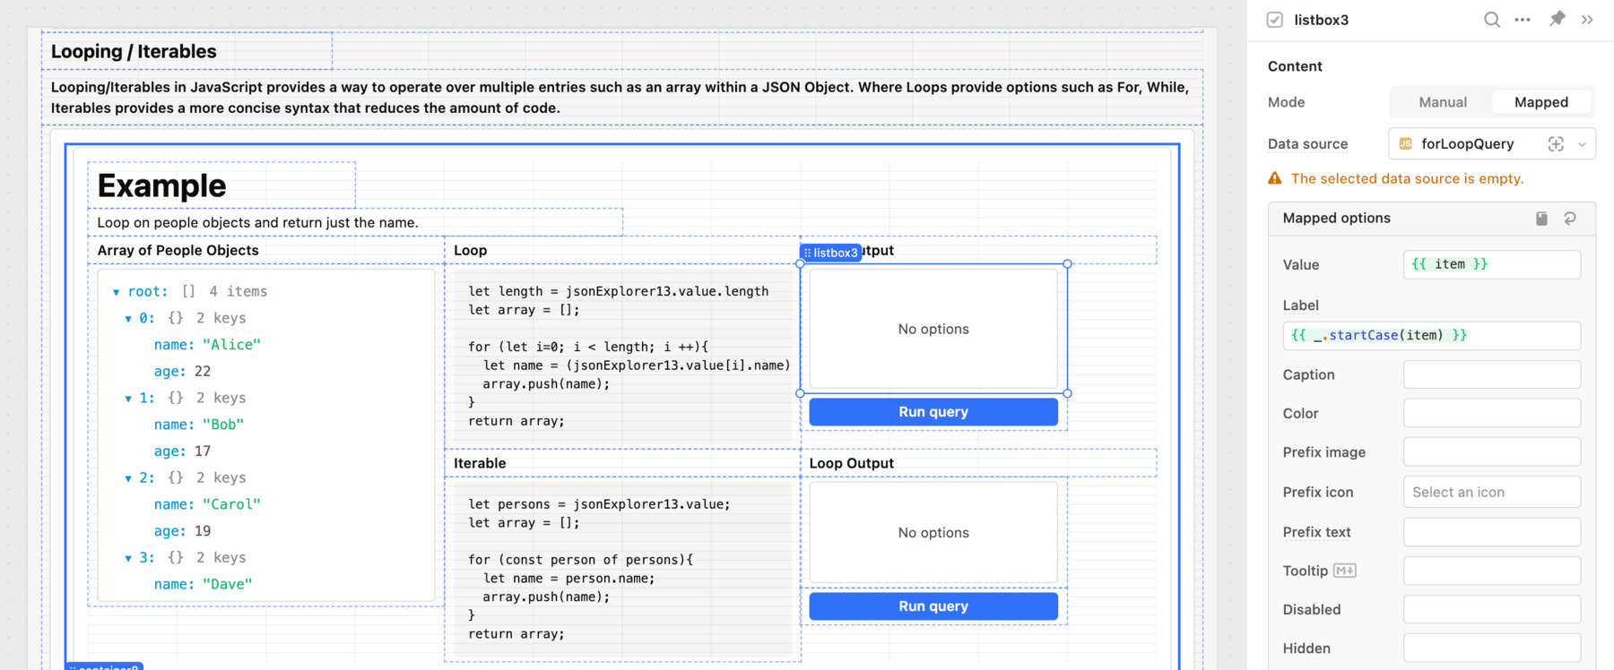Click 'Array of People Objects' title
1614x670 pixels.
click(x=178, y=250)
